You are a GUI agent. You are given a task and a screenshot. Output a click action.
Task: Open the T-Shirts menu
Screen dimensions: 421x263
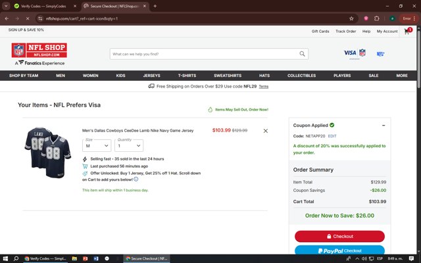tap(187, 76)
